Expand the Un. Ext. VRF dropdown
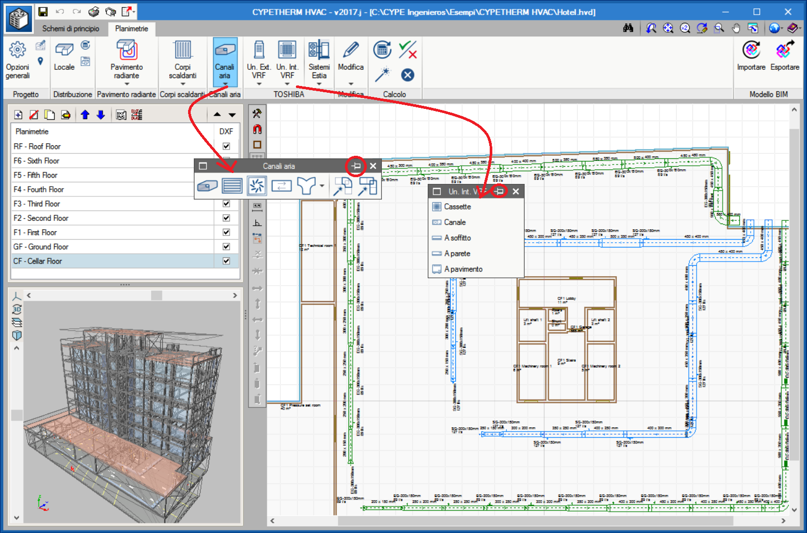Image resolution: width=807 pixels, height=533 pixels. [x=258, y=84]
